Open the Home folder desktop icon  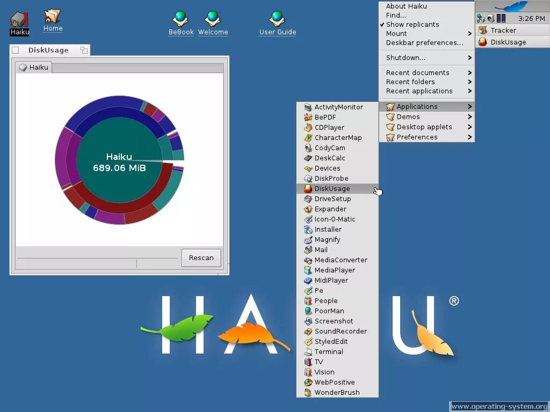(x=53, y=21)
